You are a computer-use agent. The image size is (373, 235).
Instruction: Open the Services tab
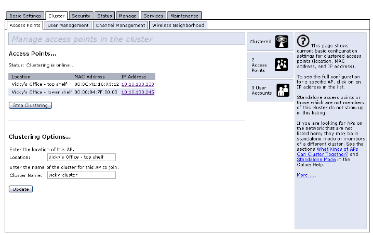tap(153, 16)
